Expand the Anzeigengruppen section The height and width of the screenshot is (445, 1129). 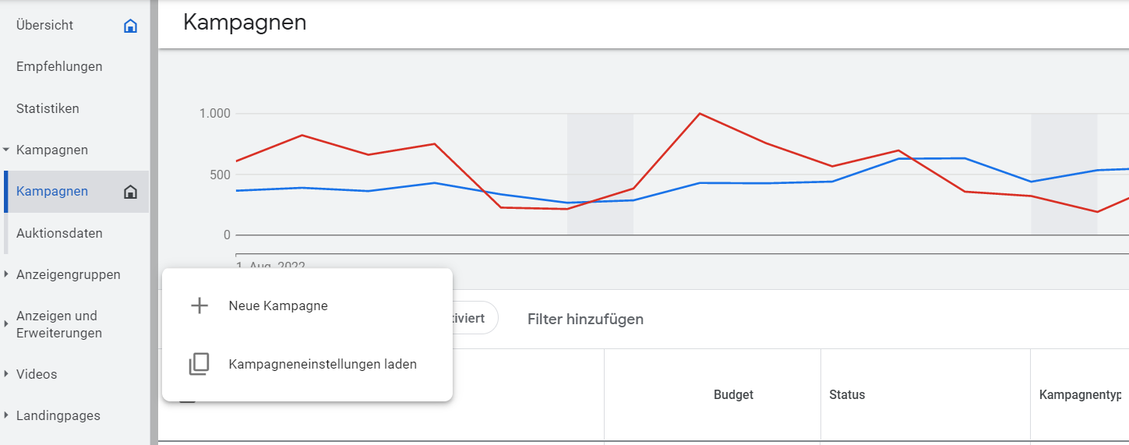pyautogui.click(x=6, y=274)
